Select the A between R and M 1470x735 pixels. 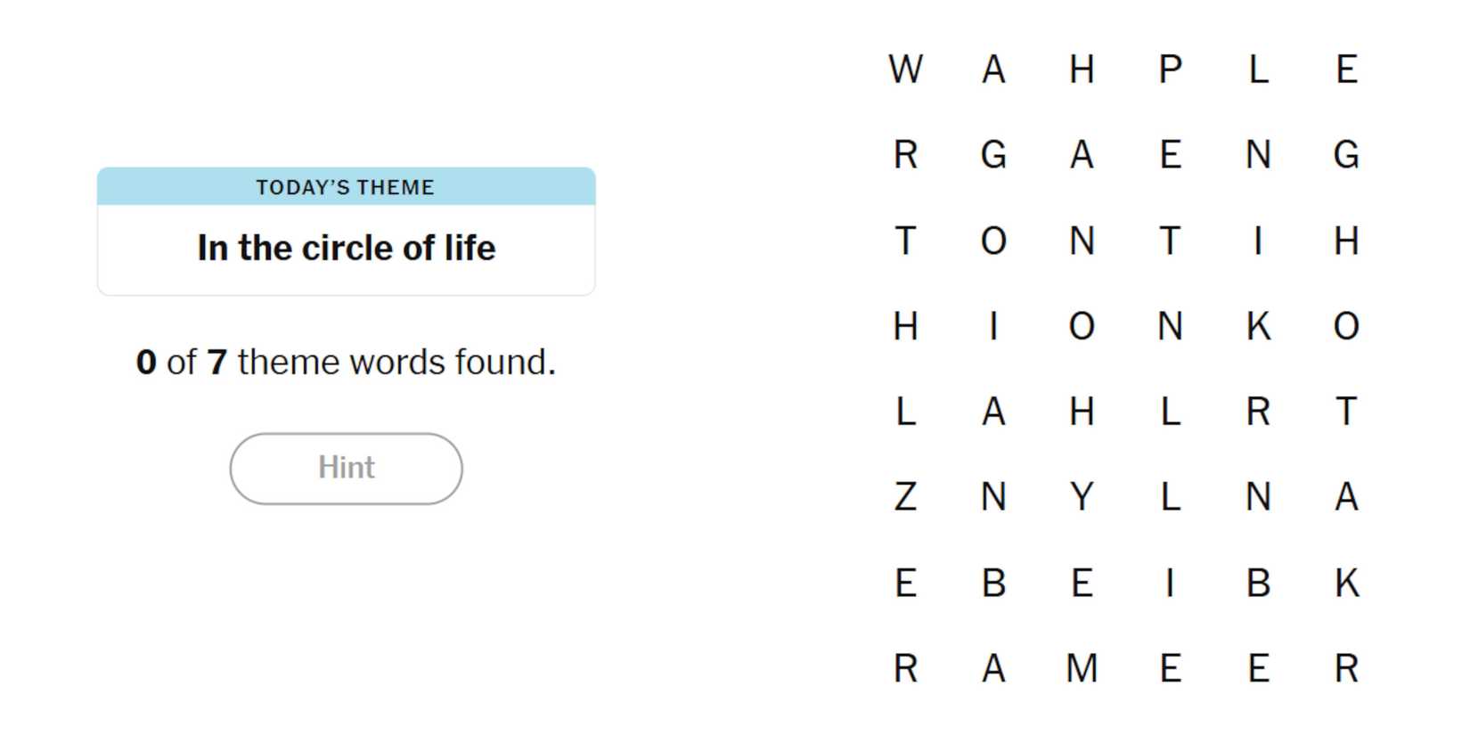(x=993, y=668)
